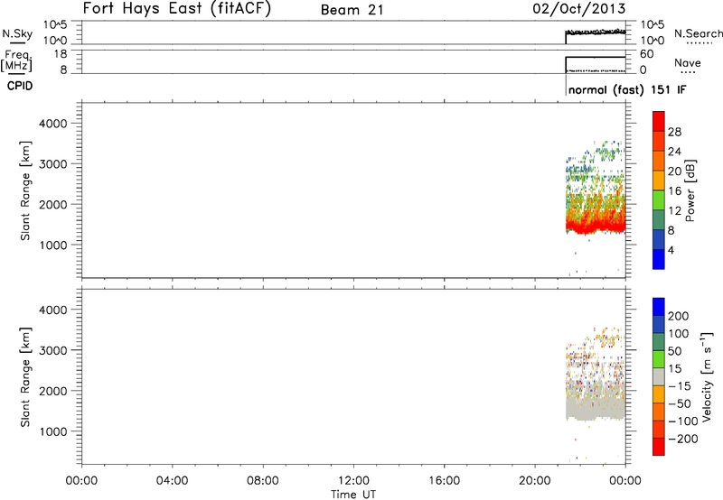The width and height of the screenshot is (723, 500).
Task: Click the '-15' velocity colorbar label
Action: 680,386
